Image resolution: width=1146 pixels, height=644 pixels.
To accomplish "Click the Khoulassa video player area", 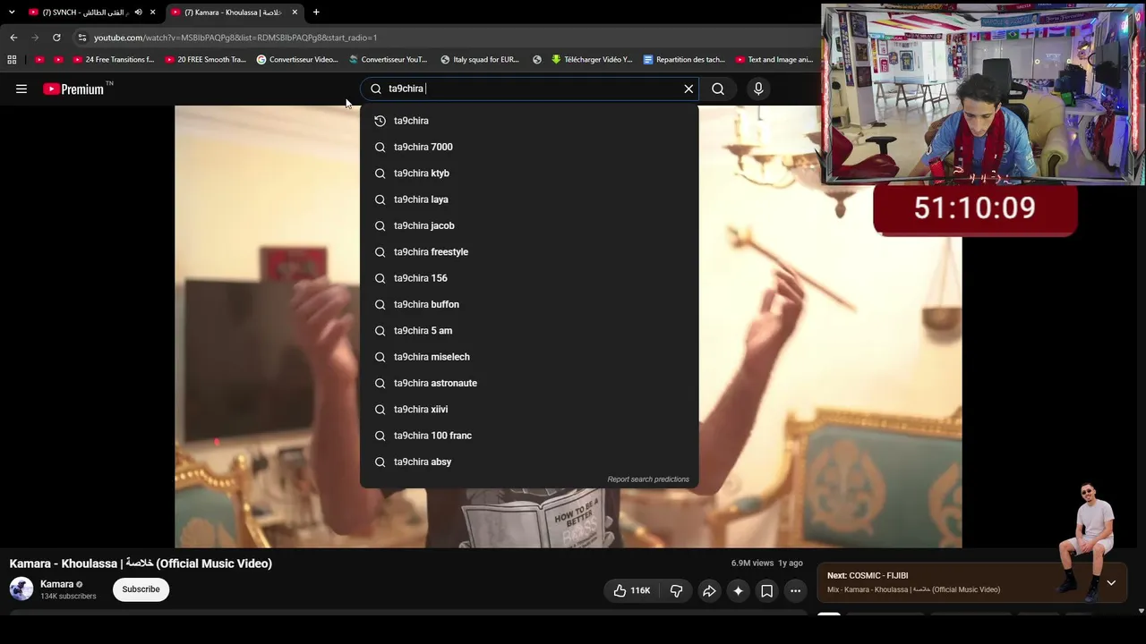I will (569, 326).
